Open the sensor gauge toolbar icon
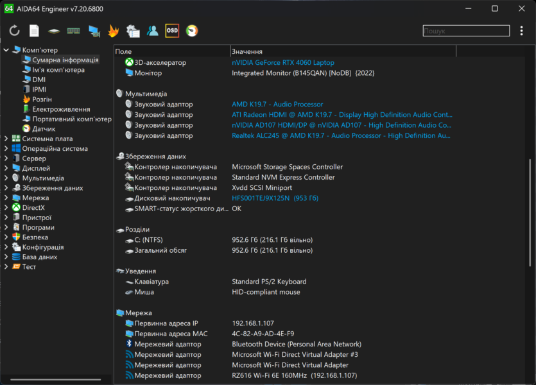536x385 pixels. coord(192,31)
